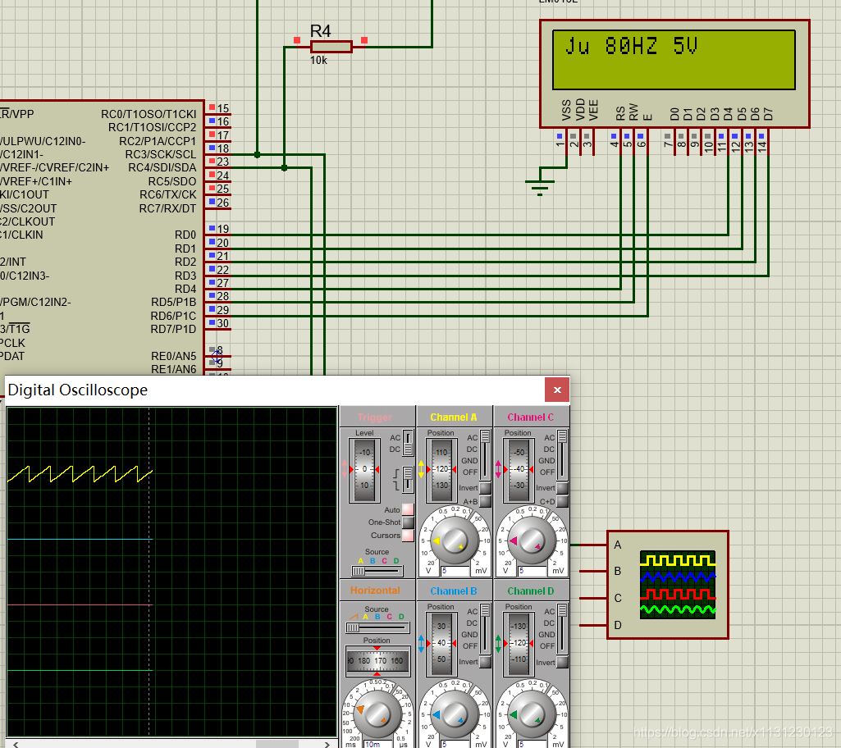Click the mini scope screen on the schematic oscilloscope
Screen dimensions: 841x748
[678, 585]
